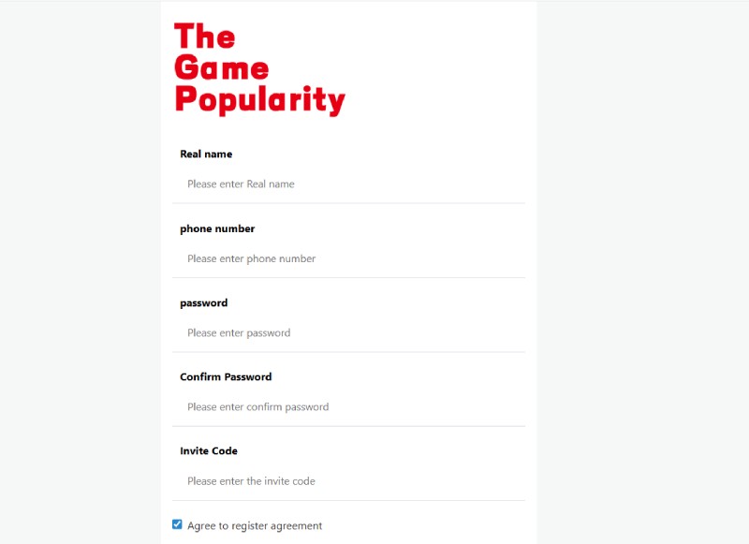Image resolution: width=749 pixels, height=544 pixels.
Task: Click blank white space right of 'Invite Code' label
Action: 393,450
